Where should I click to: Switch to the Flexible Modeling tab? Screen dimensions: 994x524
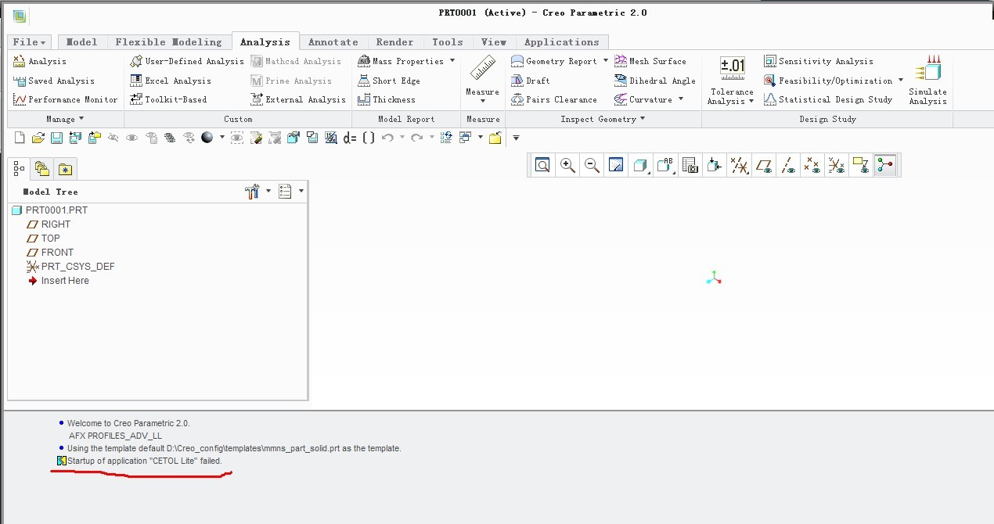tap(168, 42)
